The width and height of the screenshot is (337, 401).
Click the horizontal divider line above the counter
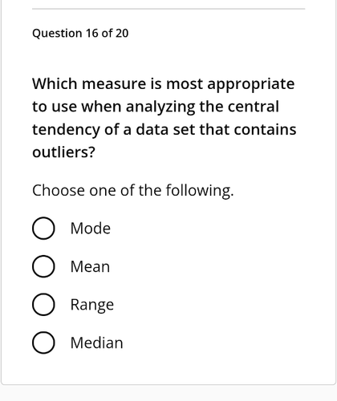click(x=168, y=9)
